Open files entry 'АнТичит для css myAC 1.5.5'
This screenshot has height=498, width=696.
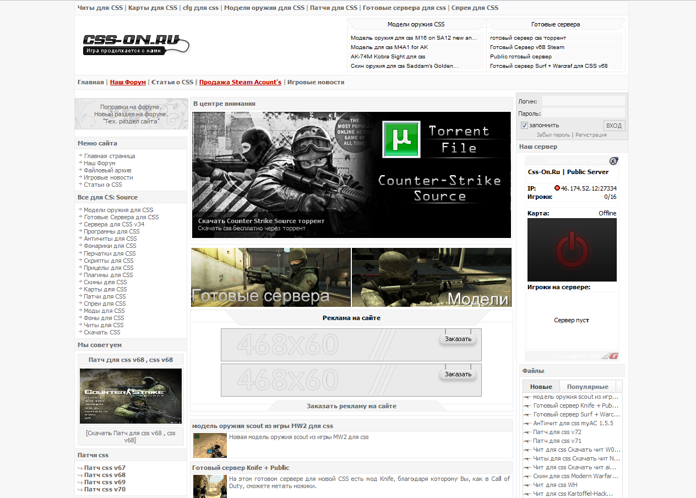pyautogui.click(x=573, y=423)
